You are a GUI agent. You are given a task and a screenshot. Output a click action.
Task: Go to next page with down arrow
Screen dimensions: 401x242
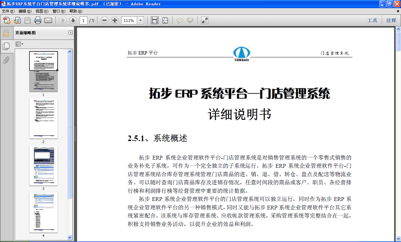coord(73,21)
